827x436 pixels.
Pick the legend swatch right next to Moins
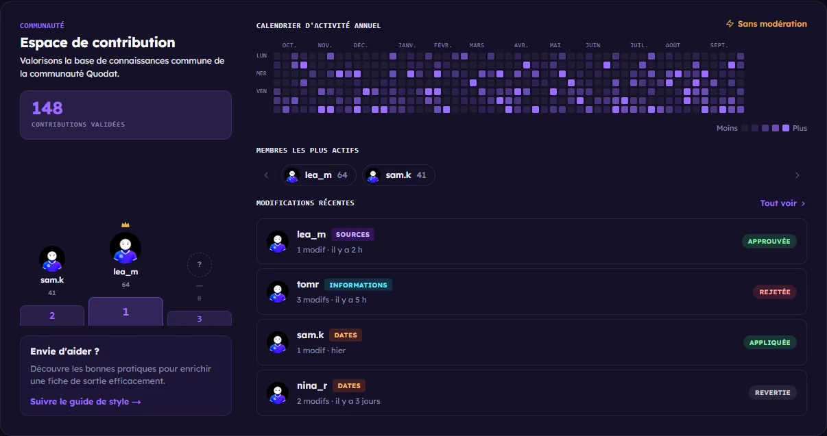[745, 128]
